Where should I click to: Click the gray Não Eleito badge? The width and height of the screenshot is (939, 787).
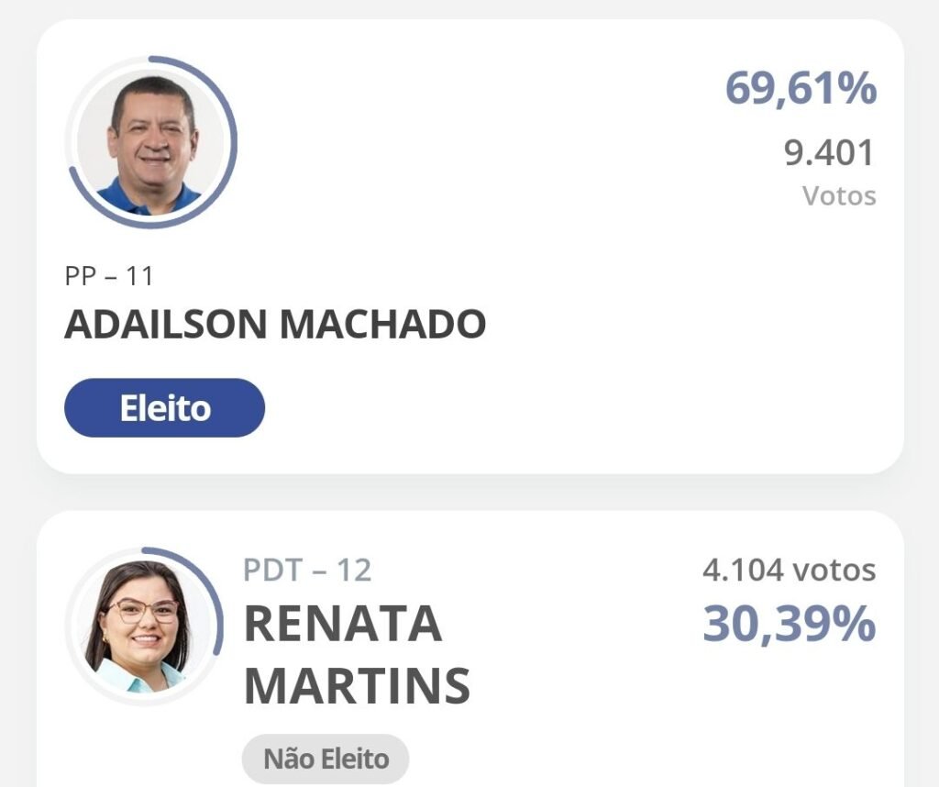(x=326, y=759)
